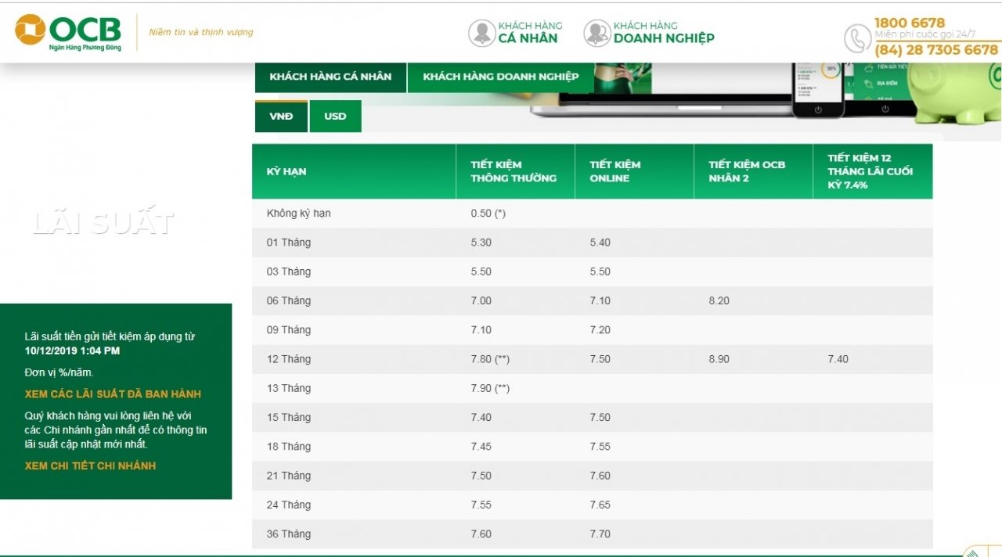The height and width of the screenshot is (557, 1002).
Task: Click the 5.30 rate for 01 Tháng
Action: point(481,243)
